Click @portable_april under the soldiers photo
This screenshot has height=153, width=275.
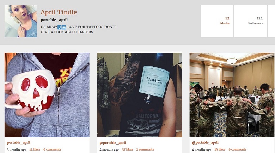(x=205, y=143)
